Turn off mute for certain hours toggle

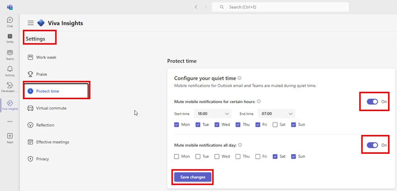tap(372, 102)
